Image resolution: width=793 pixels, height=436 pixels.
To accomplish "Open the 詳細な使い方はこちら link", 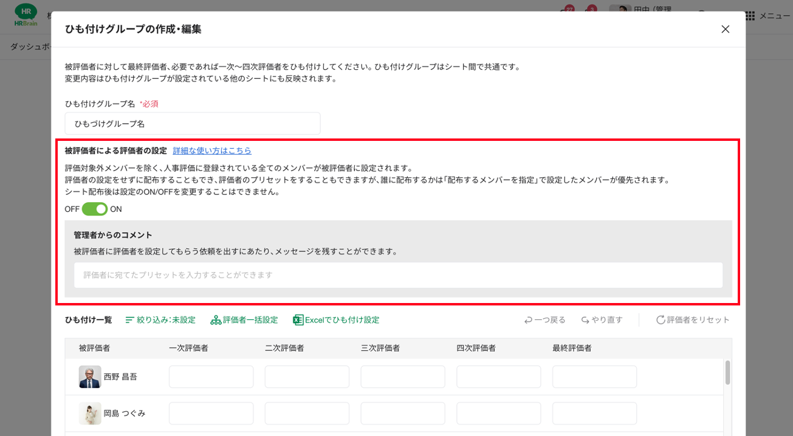I will click(x=212, y=151).
